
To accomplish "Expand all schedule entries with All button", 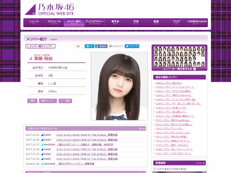I will [142, 128].
